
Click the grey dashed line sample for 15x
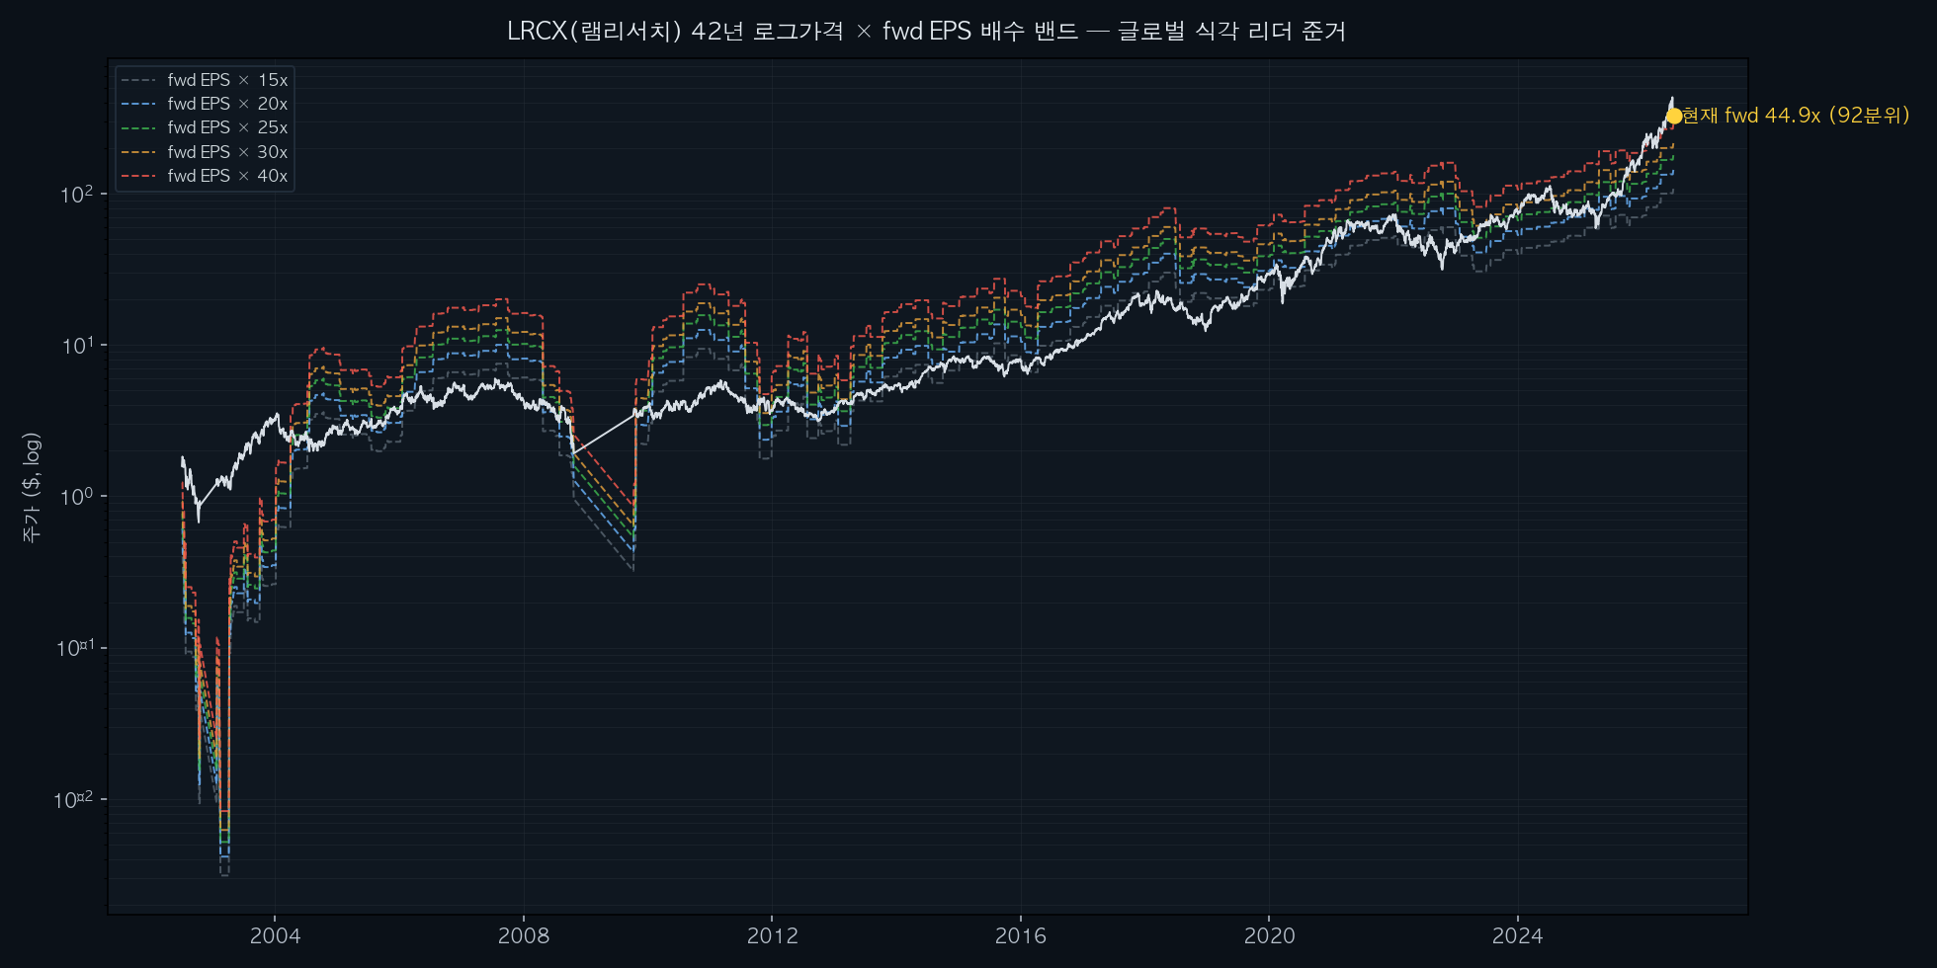138,80
